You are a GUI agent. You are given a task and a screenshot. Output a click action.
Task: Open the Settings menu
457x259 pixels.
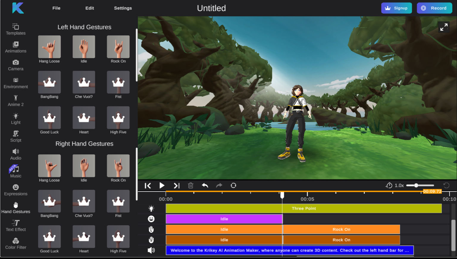(123, 8)
